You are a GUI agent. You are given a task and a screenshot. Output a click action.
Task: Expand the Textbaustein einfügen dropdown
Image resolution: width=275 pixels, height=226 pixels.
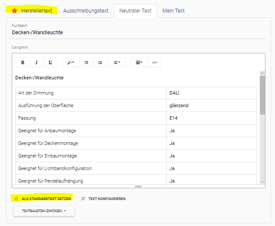coord(44,211)
